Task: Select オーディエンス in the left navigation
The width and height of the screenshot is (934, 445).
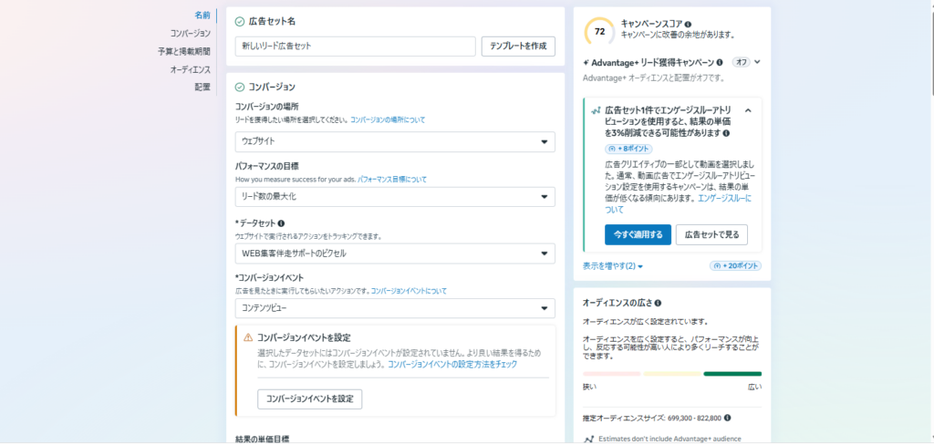Action: point(190,69)
